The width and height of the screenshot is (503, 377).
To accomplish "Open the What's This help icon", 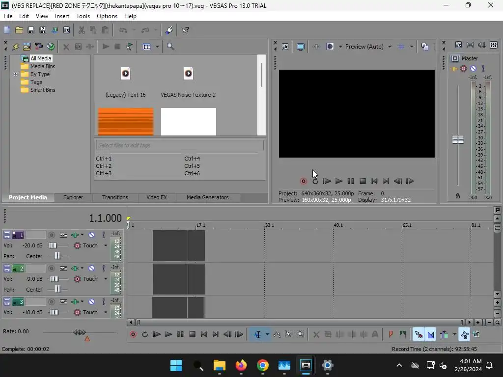I will [x=185, y=30].
